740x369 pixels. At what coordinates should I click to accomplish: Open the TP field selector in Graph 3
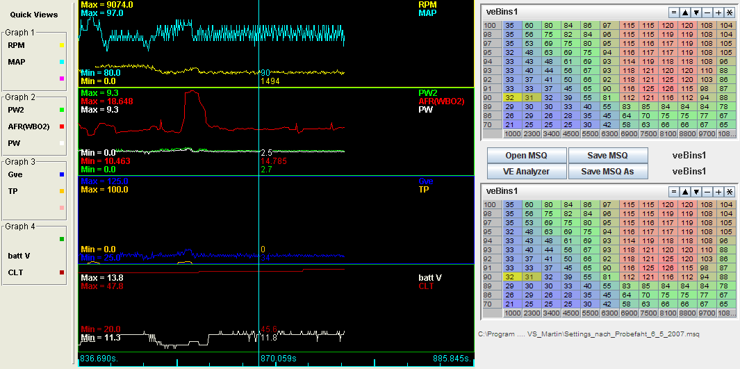(13, 191)
